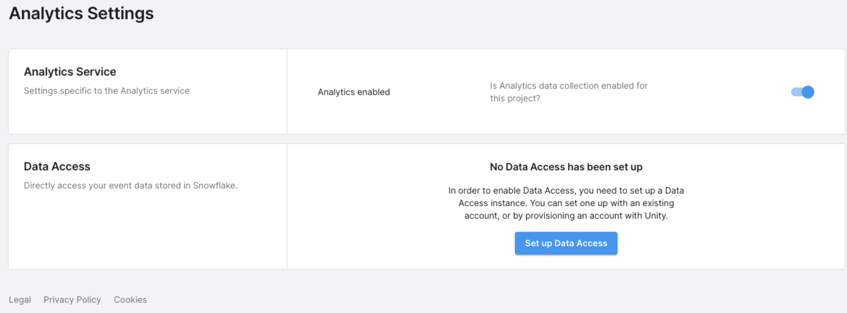This screenshot has height=313, width=847.
Task: Click the Set up Data Access button
Action: click(x=566, y=243)
